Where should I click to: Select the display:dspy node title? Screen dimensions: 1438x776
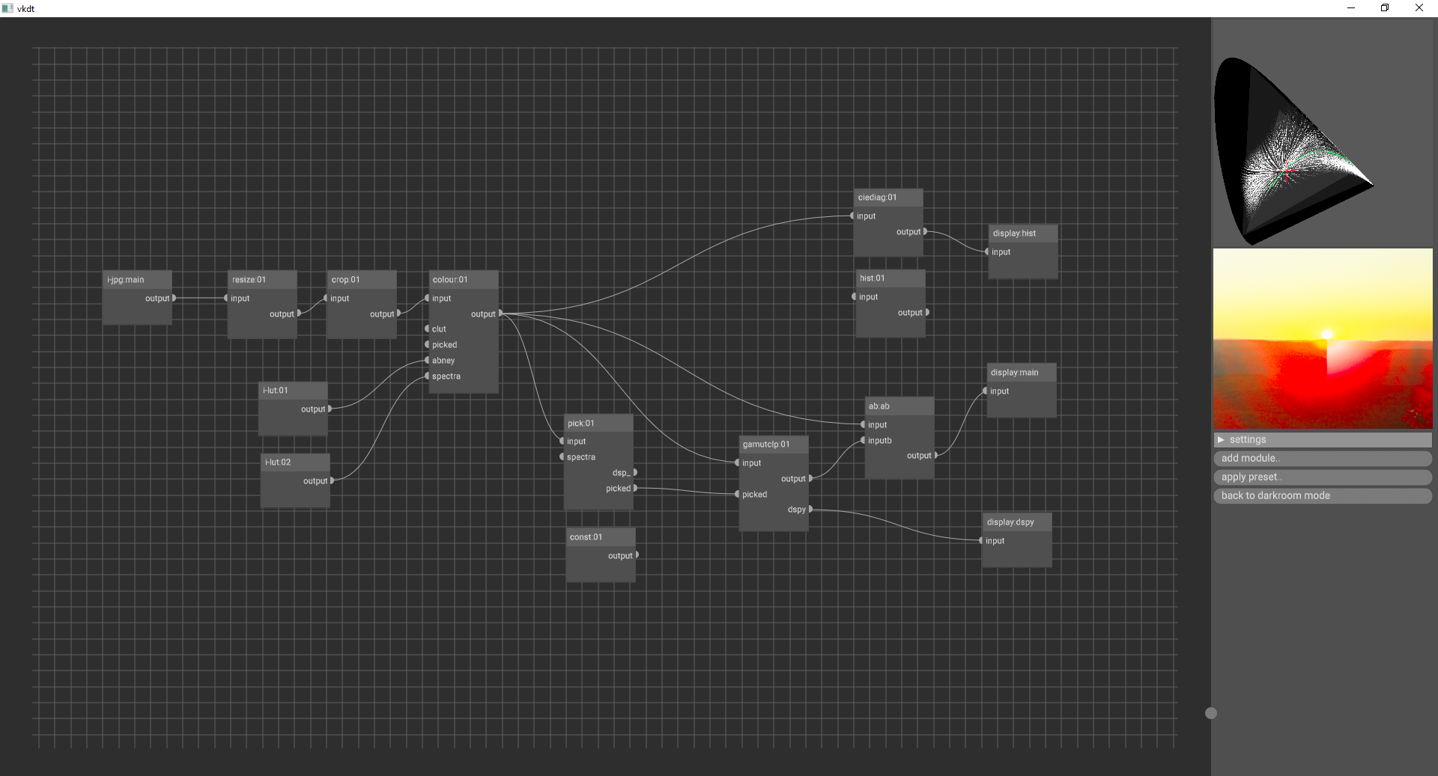[1017, 522]
